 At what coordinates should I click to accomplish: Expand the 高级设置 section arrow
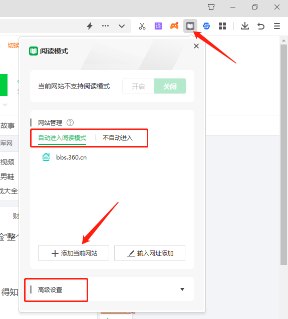pos(182,289)
